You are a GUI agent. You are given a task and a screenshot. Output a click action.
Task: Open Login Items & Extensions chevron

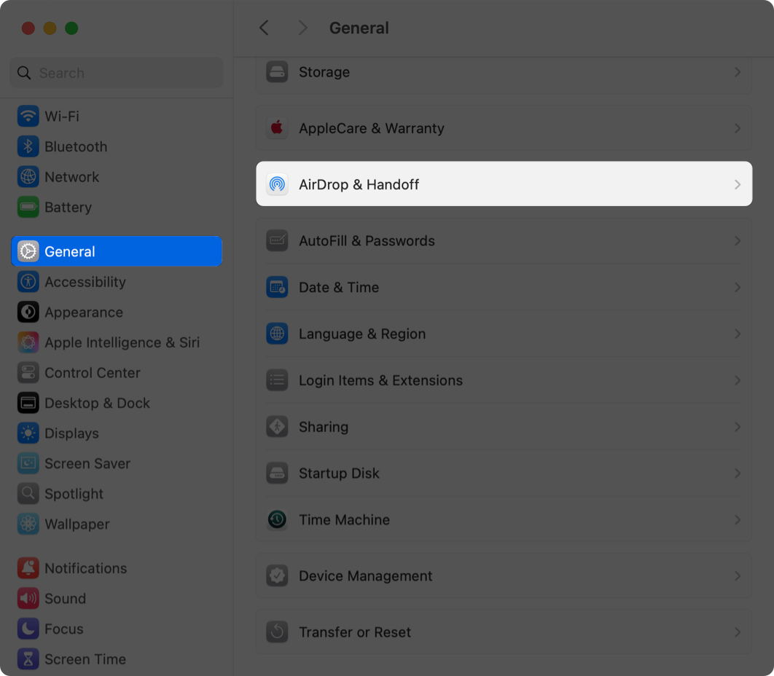tap(738, 380)
